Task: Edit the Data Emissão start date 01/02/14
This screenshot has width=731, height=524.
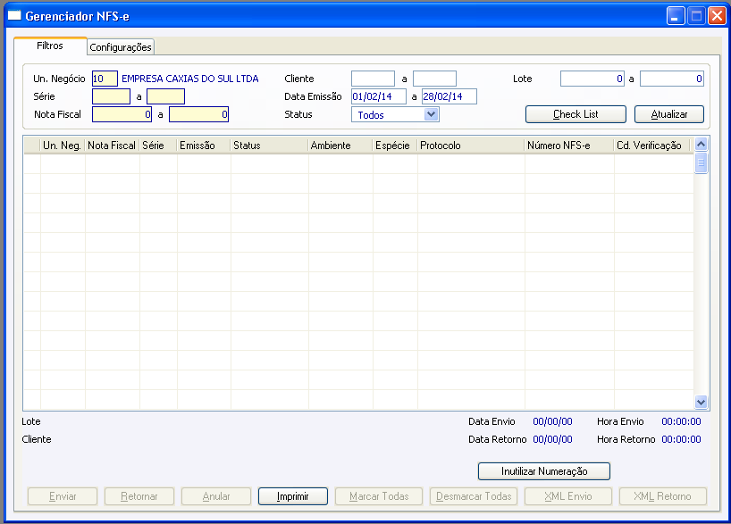Action: coord(379,96)
